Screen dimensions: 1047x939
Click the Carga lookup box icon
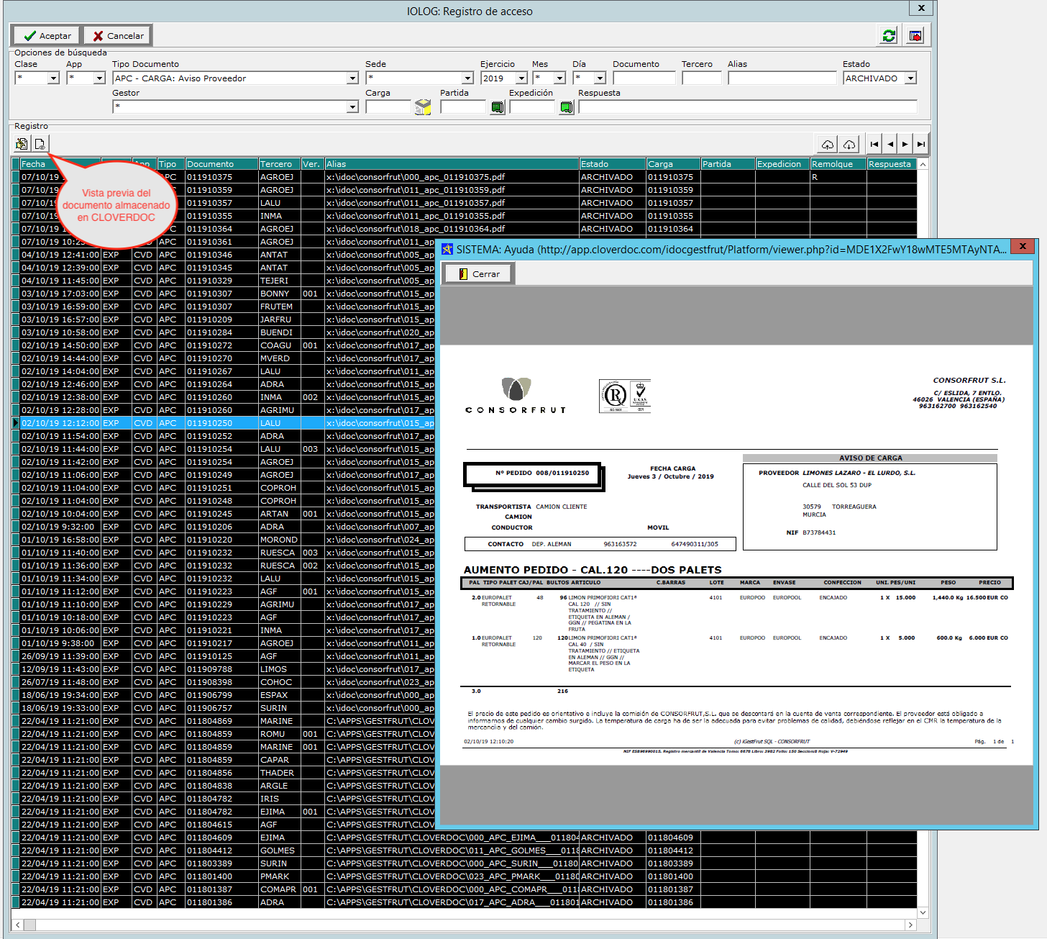click(x=423, y=107)
